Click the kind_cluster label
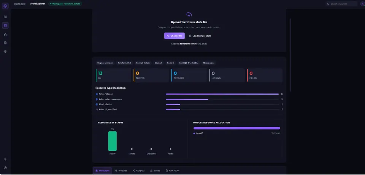The width and height of the screenshot is (365, 175). point(106,104)
